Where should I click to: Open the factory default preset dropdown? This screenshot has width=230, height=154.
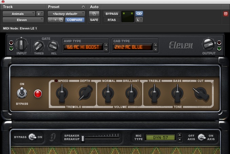67,14
